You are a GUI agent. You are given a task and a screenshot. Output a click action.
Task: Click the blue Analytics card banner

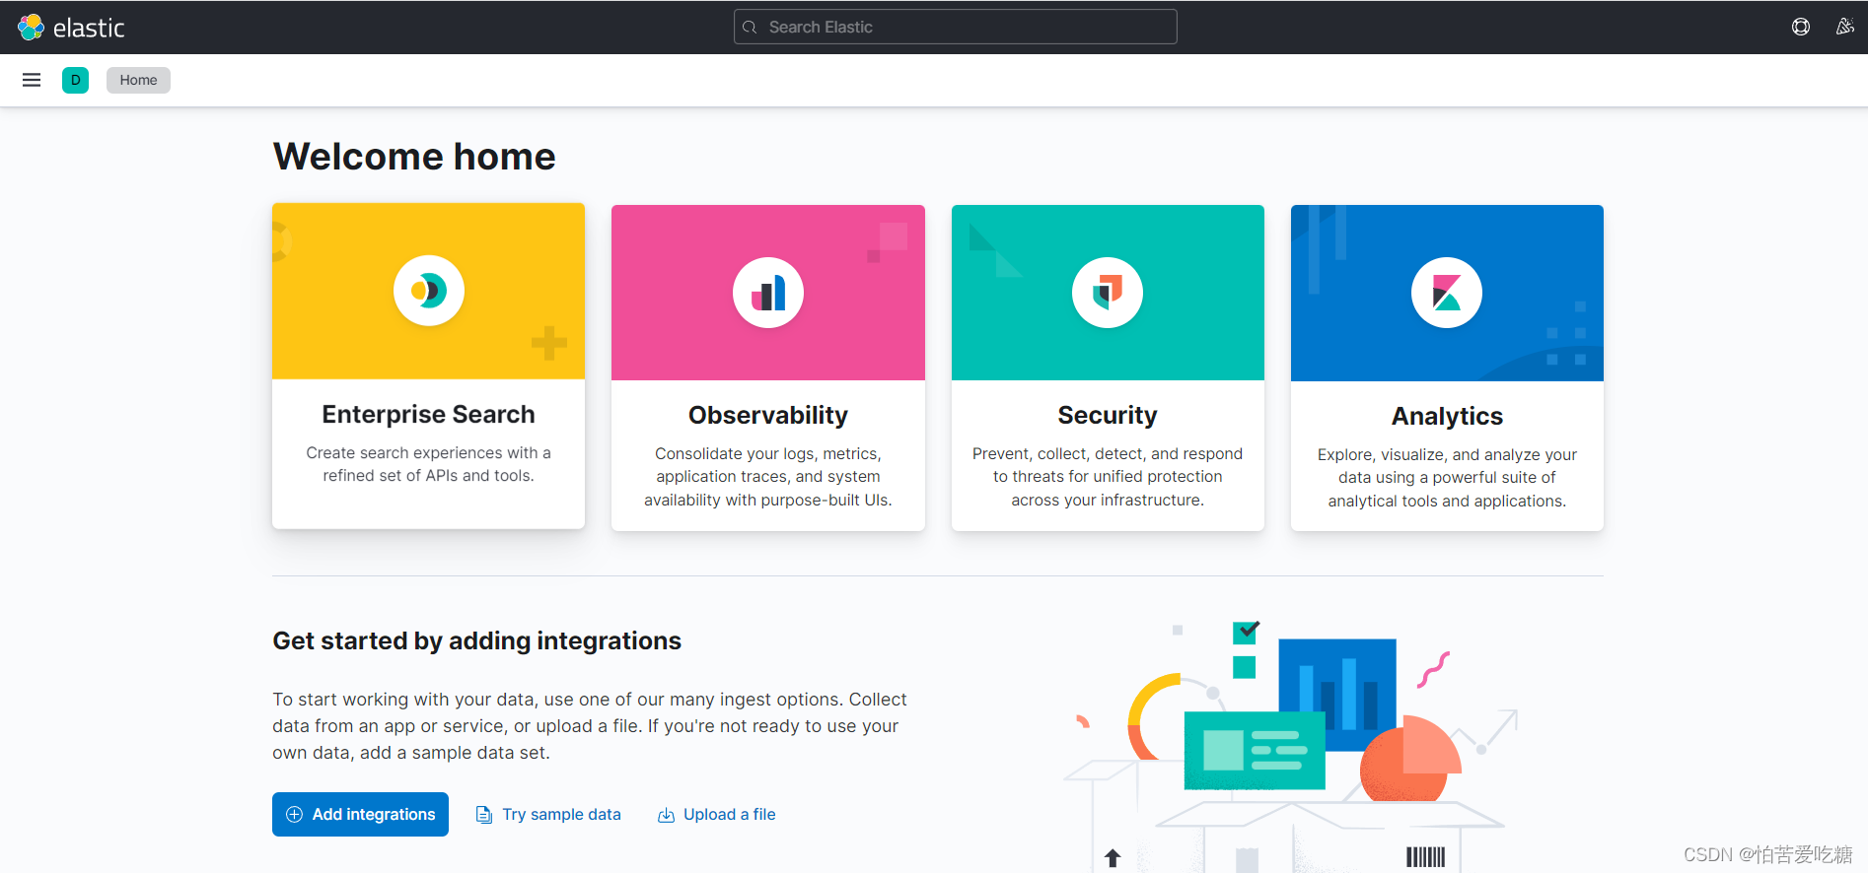[1447, 293]
